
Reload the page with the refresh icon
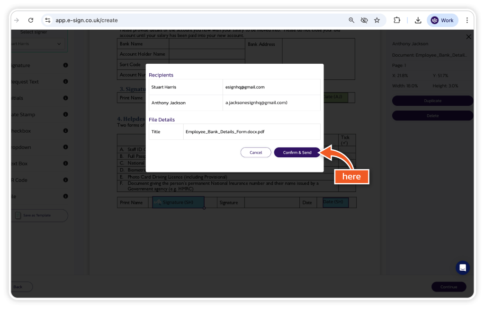click(x=31, y=20)
